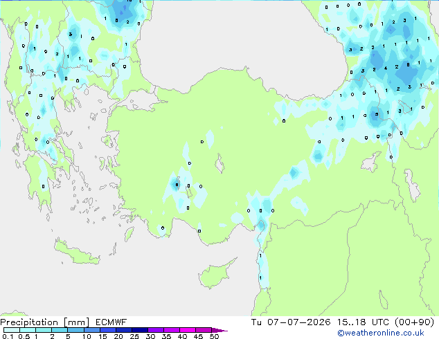Viewport: 439px width, 339px height.
Task: Click the 45–50 mm legend color box
Action: coord(204,330)
